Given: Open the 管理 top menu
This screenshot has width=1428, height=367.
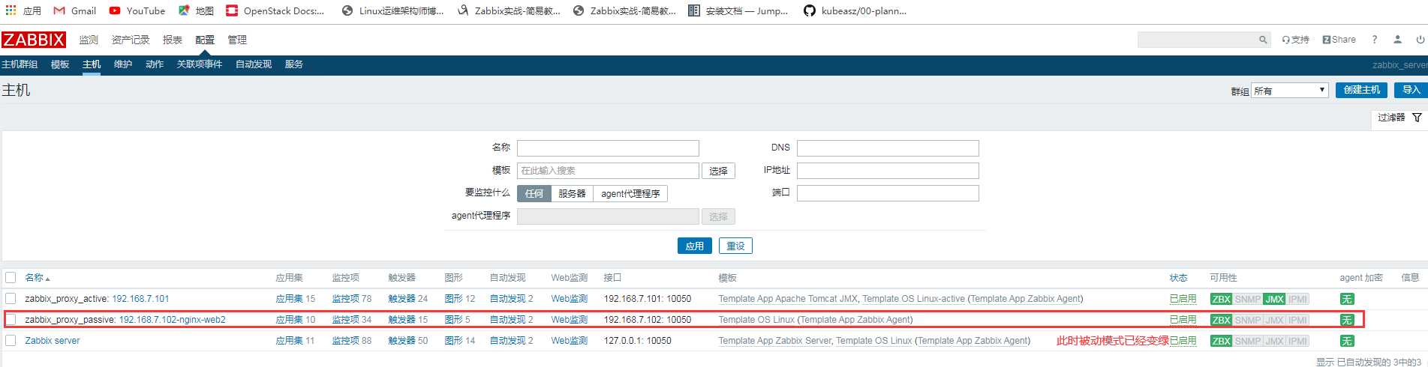Looking at the screenshot, I should coord(237,40).
